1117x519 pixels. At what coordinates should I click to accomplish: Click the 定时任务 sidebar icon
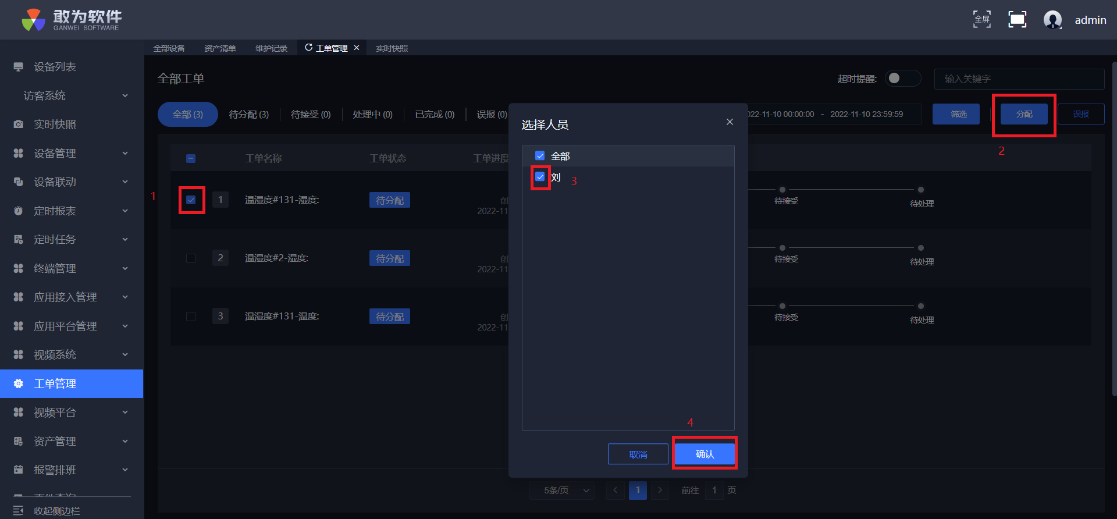click(x=19, y=240)
